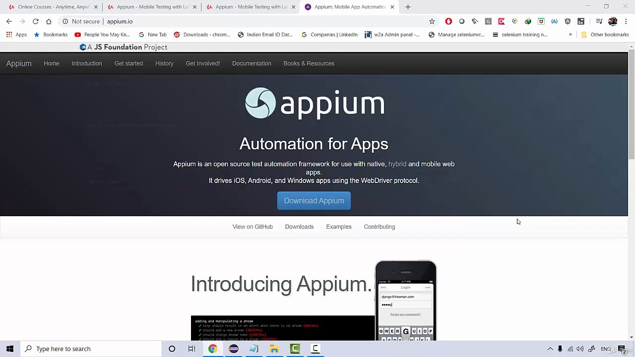Open the 'Downloads - chrom...' bookmark

pos(202,35)
